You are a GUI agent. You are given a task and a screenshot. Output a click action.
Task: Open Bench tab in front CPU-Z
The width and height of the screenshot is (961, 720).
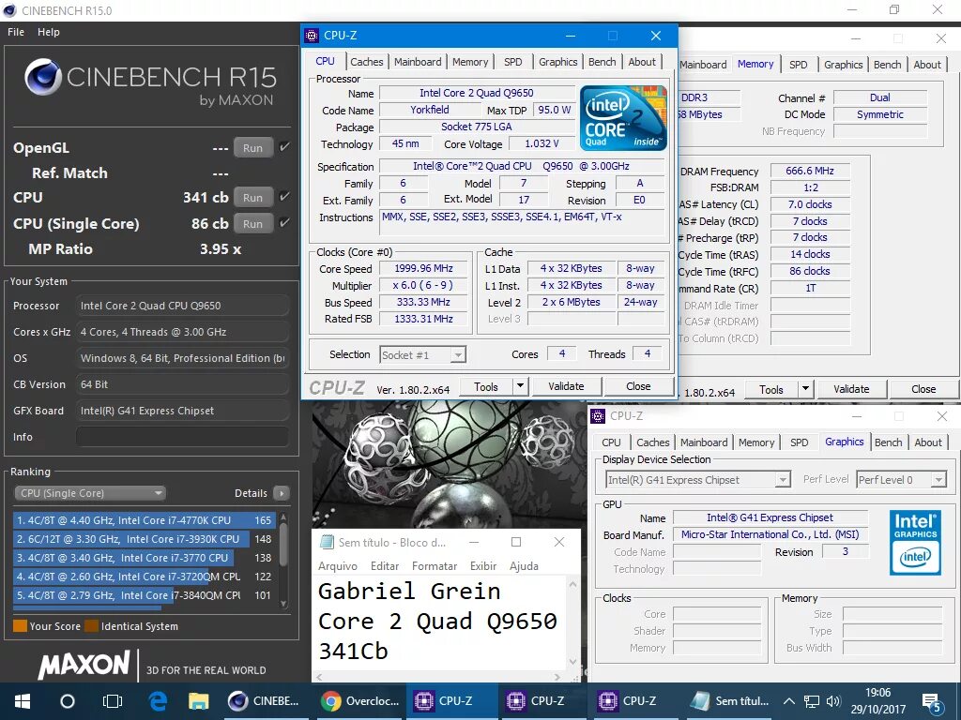(602, 62)
